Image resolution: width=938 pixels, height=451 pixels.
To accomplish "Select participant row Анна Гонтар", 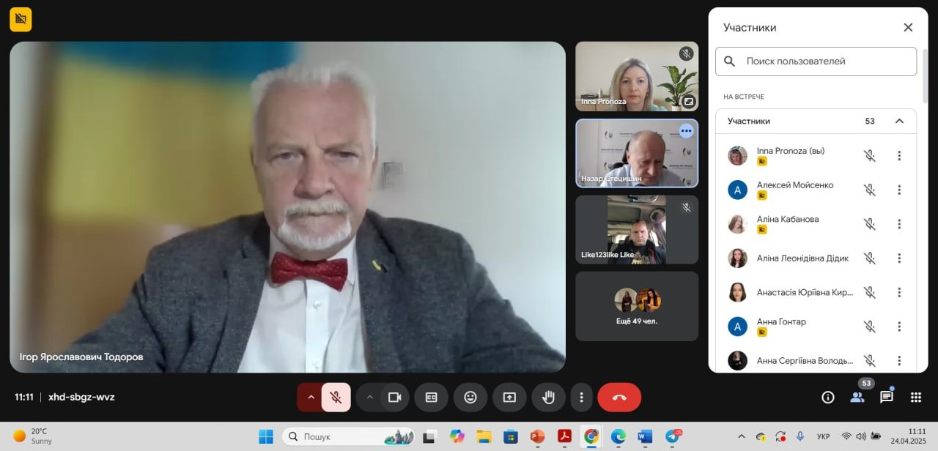I will (x=816, y=327).
